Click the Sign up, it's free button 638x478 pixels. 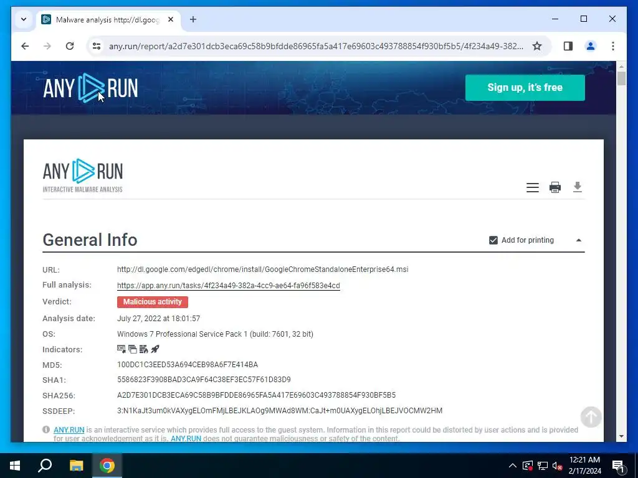coord(525,87)
